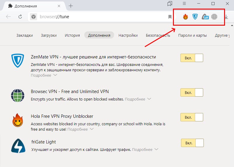Click ZenMate VPN extension title
This screenshot has width=234, height=167.
tap(93, 57)
